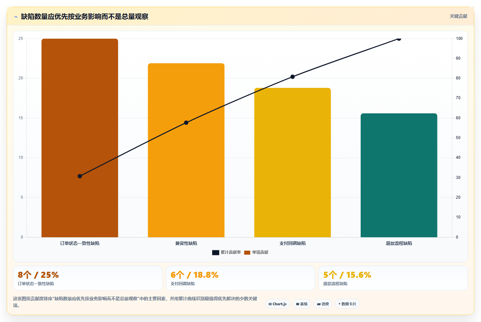Select the 订单状态一致性缺陷 bar in the chart
Image resolution: width=481 pixels, height=322 pixels.
[80, 138]
